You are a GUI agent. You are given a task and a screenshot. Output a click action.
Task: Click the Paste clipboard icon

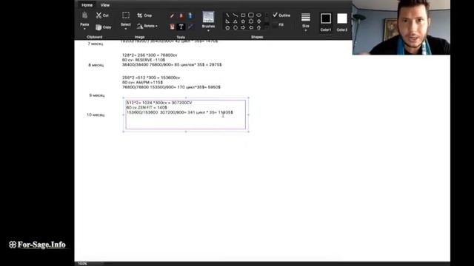point(84,15)
